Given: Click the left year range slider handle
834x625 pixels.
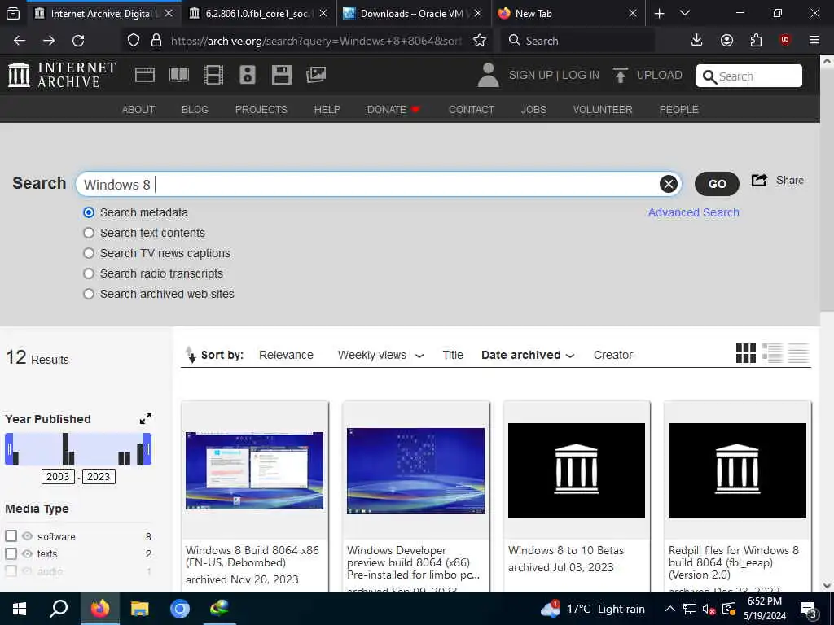Looking at the screenshot, I should pos(8,449).
